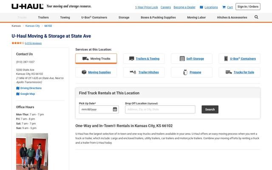Open the Careers link
This screenshot has height=170, width=272.
click(166, 7)
